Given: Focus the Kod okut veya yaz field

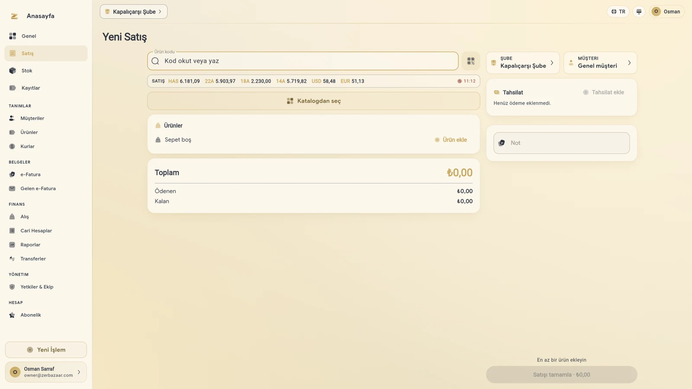Looking at the screenshot, I should (303, 61).
